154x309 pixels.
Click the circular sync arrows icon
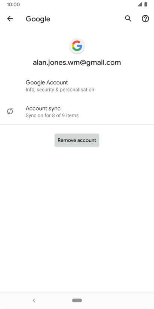pyautogui.click(x=10, y=111)
